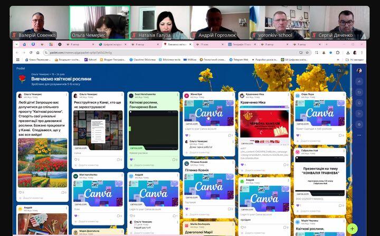Open the Padlet share arrow icon in sidebar
Viewport: 380px width, 236px height.
point(359,81)
